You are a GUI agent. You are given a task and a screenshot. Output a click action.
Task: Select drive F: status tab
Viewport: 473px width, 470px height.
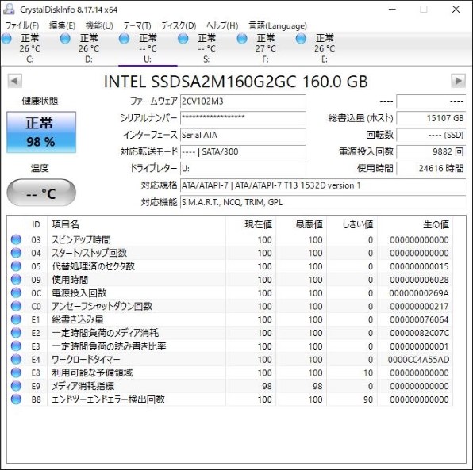(265, 48)
